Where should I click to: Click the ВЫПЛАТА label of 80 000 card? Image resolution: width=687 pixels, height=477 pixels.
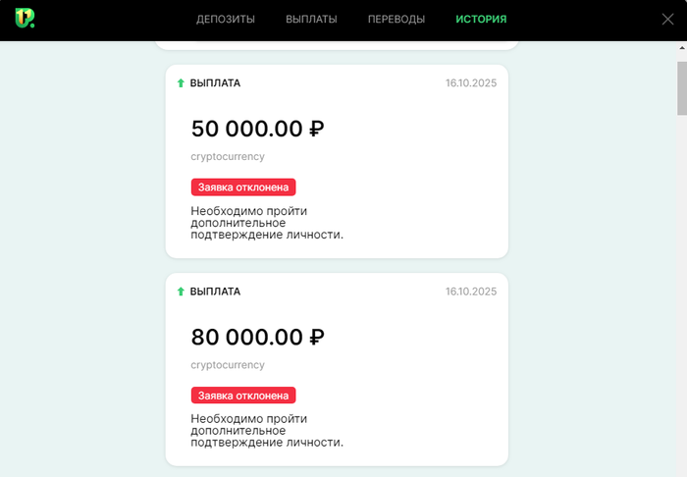tap(215, 291)
